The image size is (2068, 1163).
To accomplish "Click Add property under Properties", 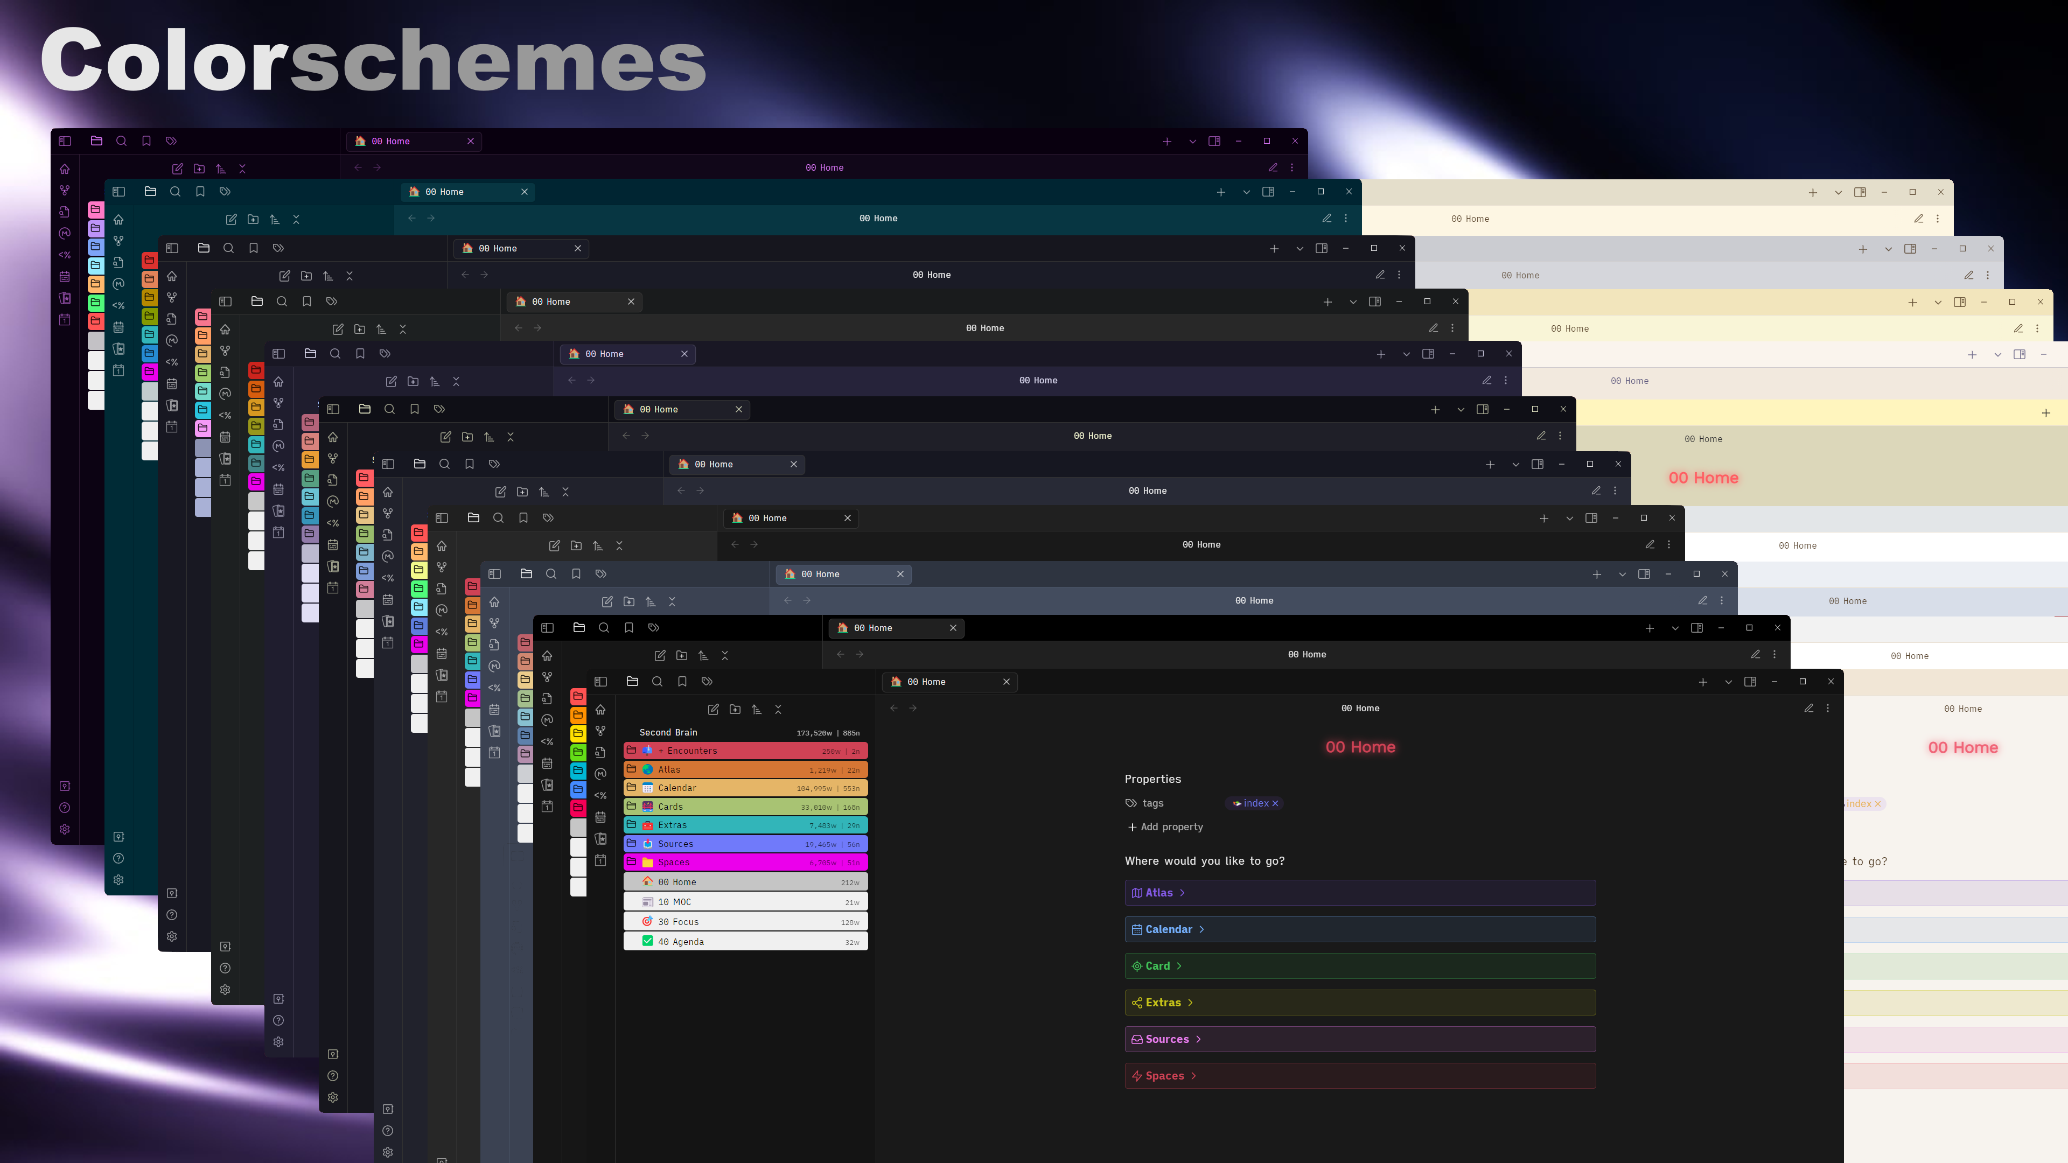I will [1165, 826].
